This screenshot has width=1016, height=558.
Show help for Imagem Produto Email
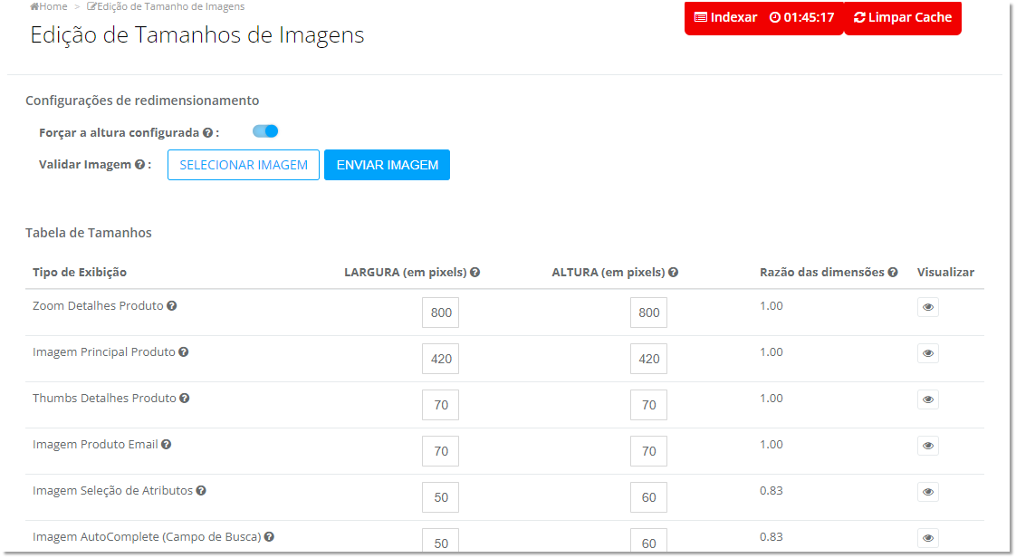pyautogui.click(x=167, y=445)
